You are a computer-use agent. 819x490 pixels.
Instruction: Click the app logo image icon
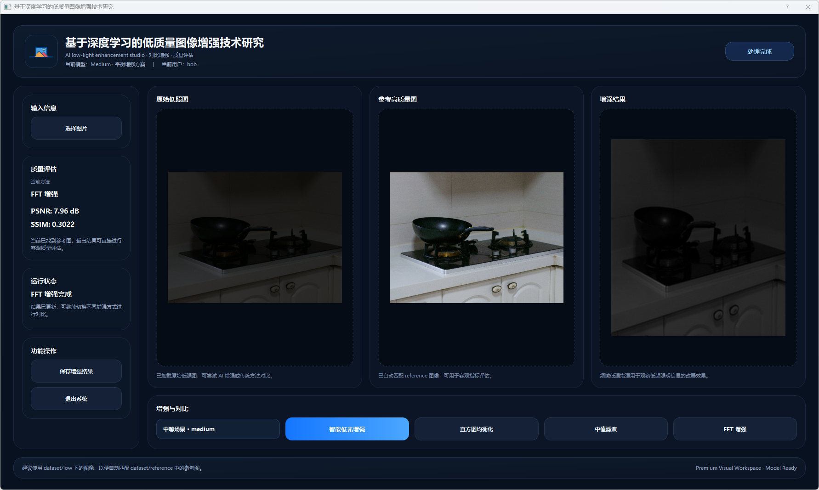41,52
